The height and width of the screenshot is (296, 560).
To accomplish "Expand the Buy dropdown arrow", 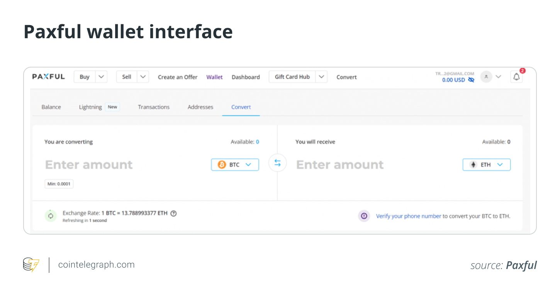I will pyautogui.click(x=101, y=77).
